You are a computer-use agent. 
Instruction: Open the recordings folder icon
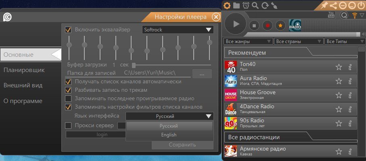[x=236, y=5]
